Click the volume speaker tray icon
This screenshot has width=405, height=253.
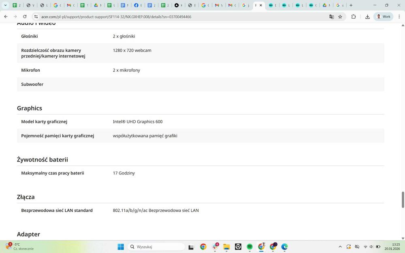pyautogui.click(x=371, y=247)
